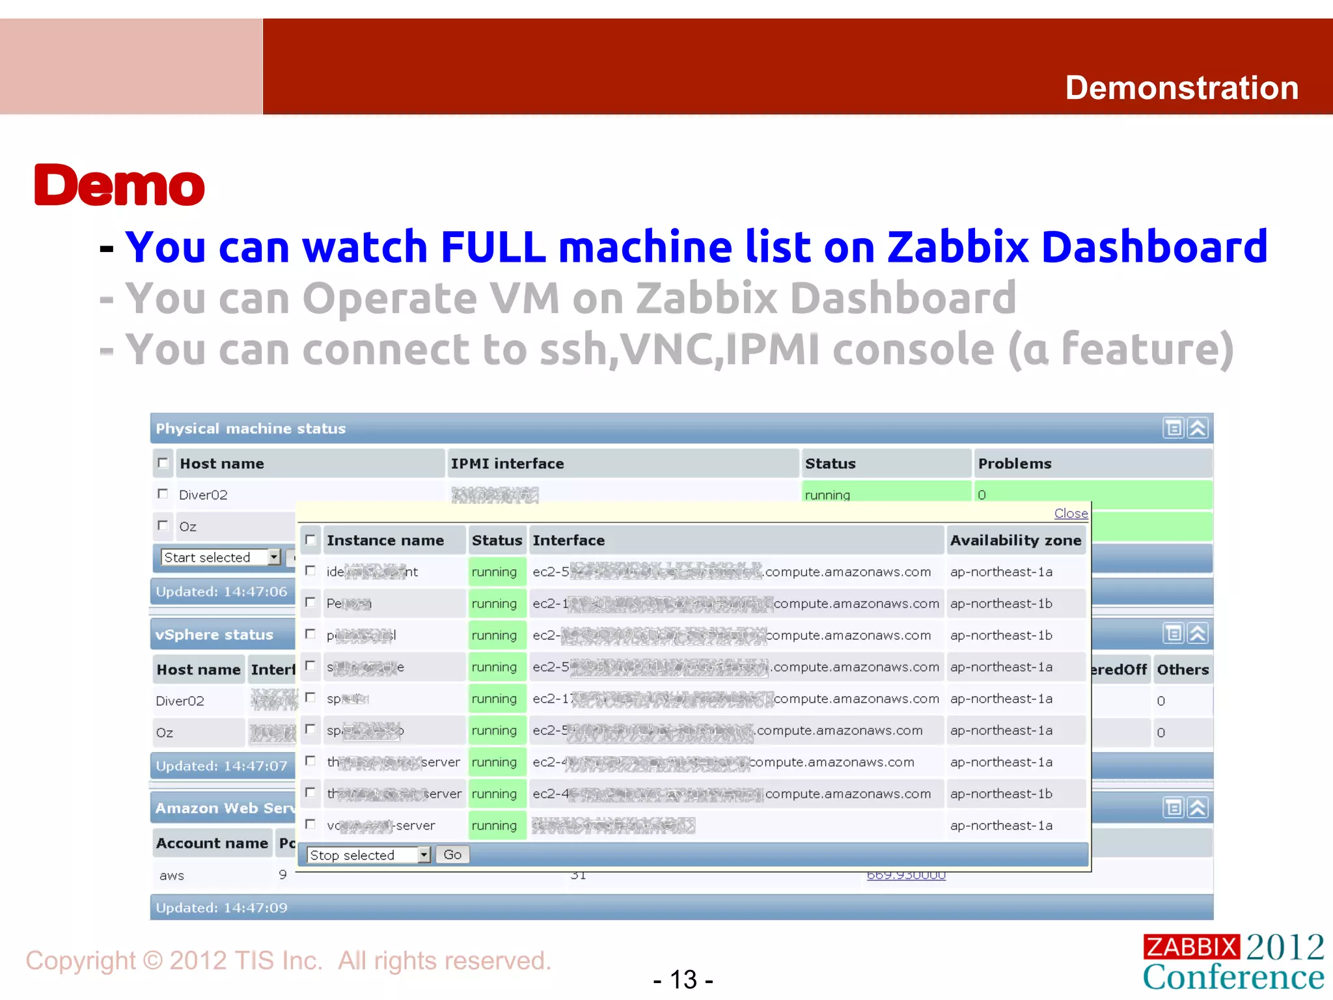Check the first 'th...server' instance in ap-northeast-1a
1333x1000 pixels.
tap(310, 761)
